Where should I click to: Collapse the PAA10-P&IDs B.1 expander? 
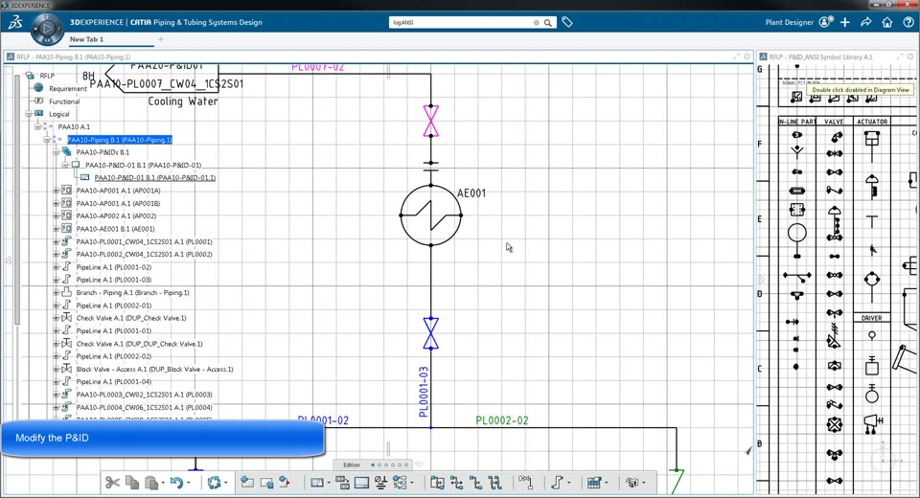(57, 152)
